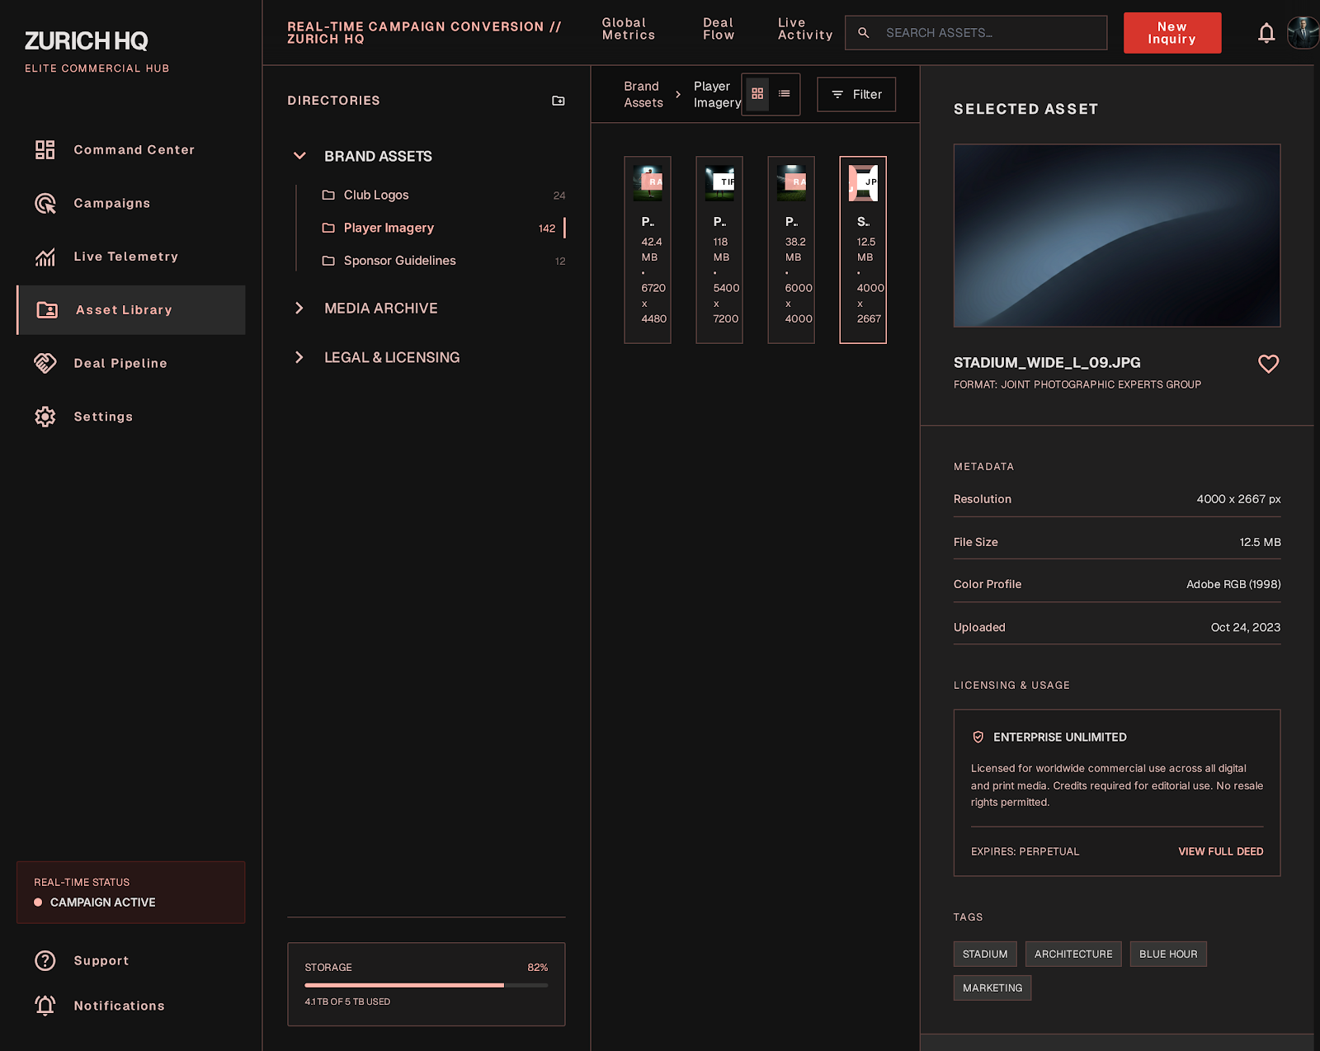Expand the Media Archive directory
Viewport: 1320px width, 1051px height.
(299, 308)
